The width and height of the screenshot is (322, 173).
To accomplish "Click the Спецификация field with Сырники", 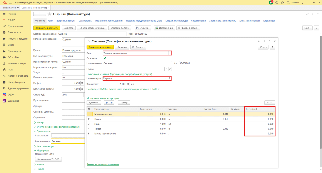I will 68,141.
